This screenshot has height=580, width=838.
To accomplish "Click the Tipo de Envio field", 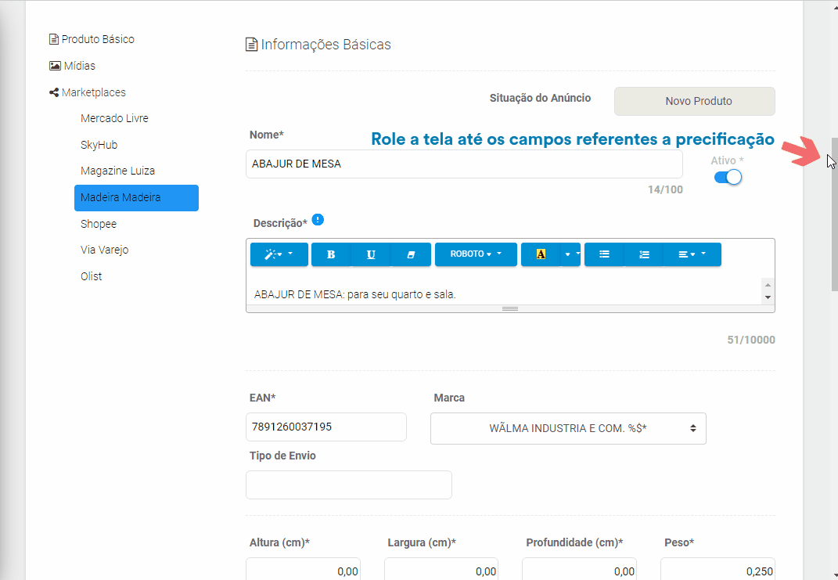I will click(348, 485).
